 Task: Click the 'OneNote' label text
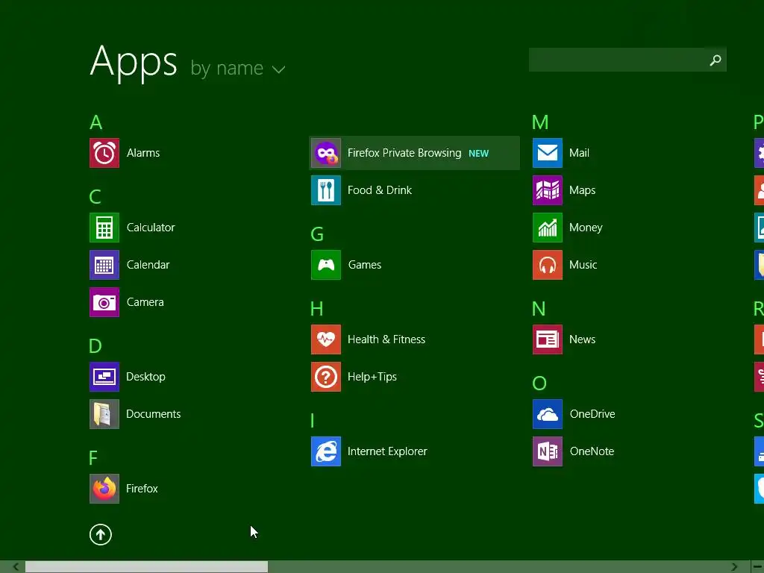pos(592,451)
